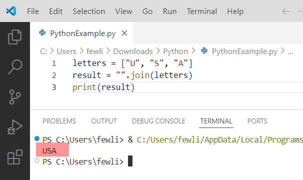The image size is (303, 180).
Task: Open the View menu
Action: coord(123,11)
